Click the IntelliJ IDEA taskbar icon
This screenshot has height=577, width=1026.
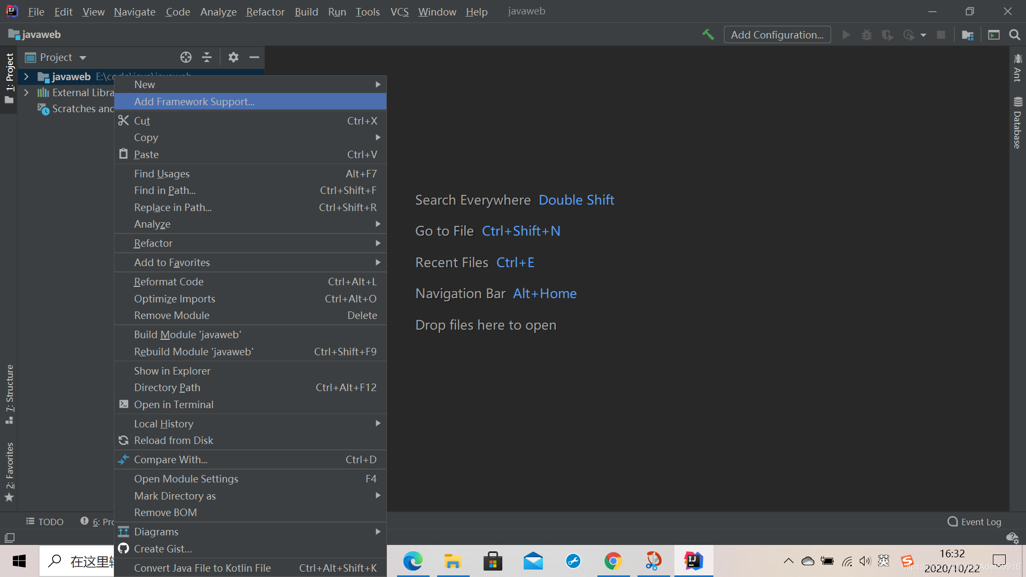(693, 561)
